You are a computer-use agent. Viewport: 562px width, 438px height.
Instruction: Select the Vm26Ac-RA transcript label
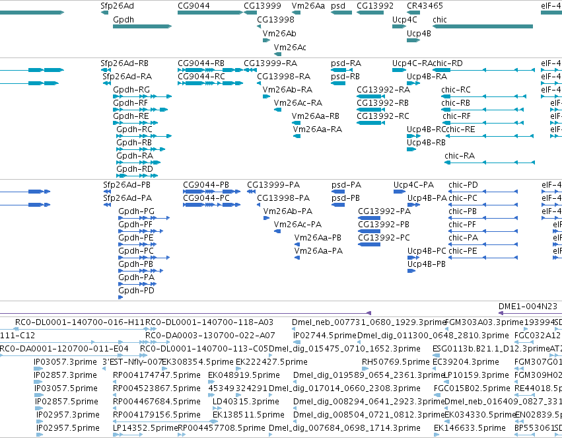[x=298, y=103]
